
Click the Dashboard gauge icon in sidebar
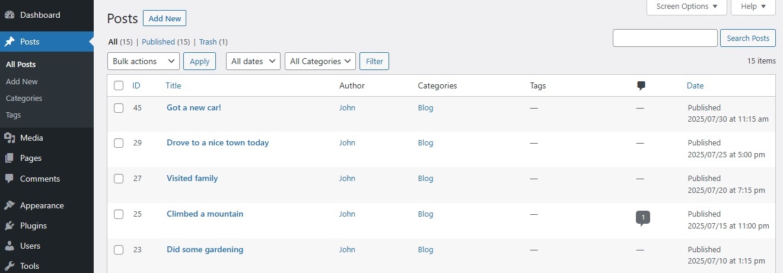[x=9, y=15]
